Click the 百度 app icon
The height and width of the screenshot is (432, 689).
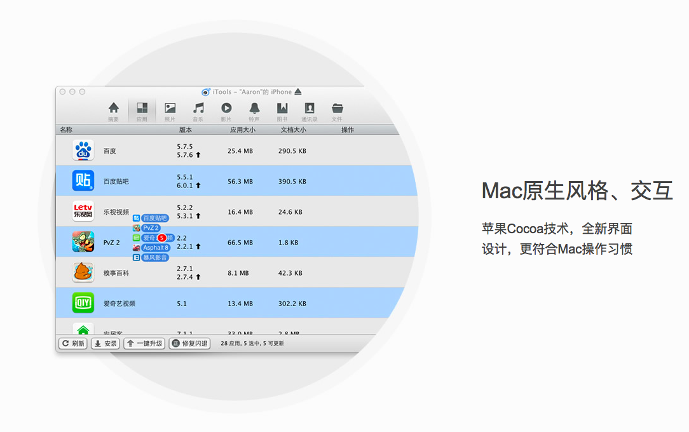[83, 150]
